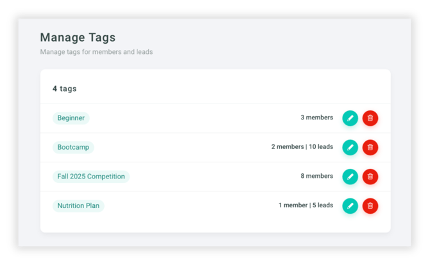Open the "10 leads" count for Bootcamp
The height and width of the screenshot is (269, 430).
tap(321, 147)
